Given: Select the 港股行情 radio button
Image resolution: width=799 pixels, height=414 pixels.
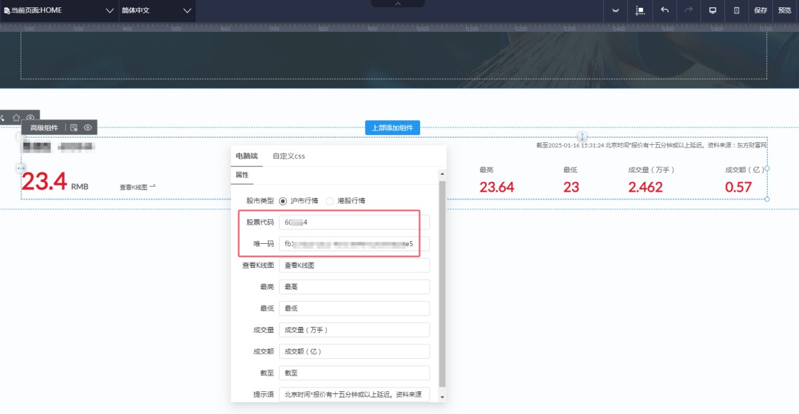Looking at the screenshot, I should pyautogui.click(x=330, y=201).
